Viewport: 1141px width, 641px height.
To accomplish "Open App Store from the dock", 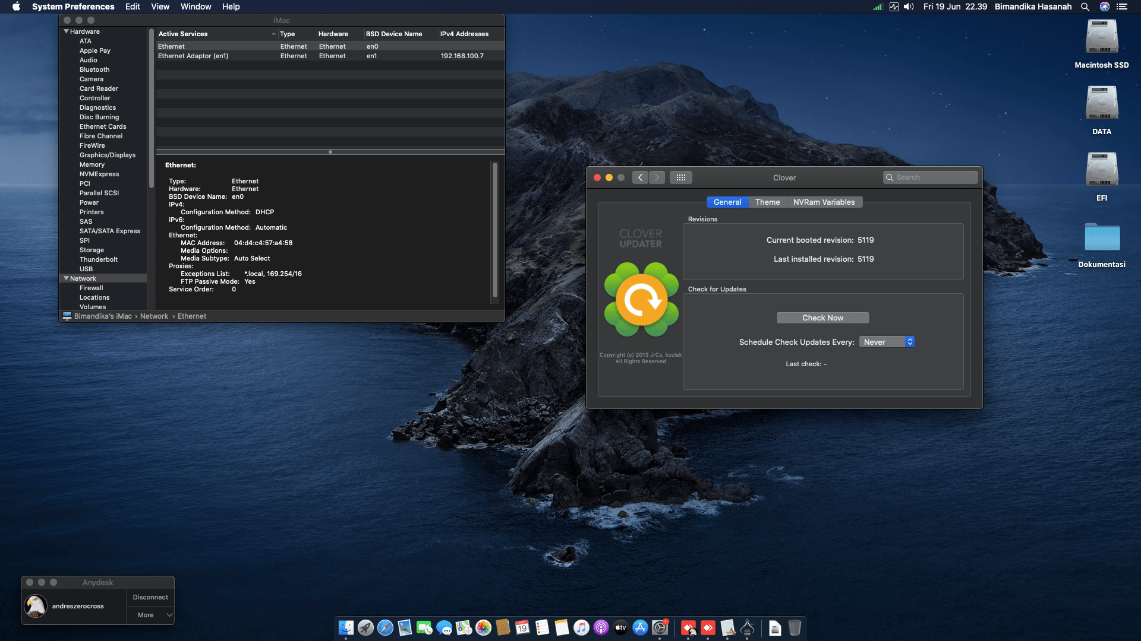I will tap(640, 627).
